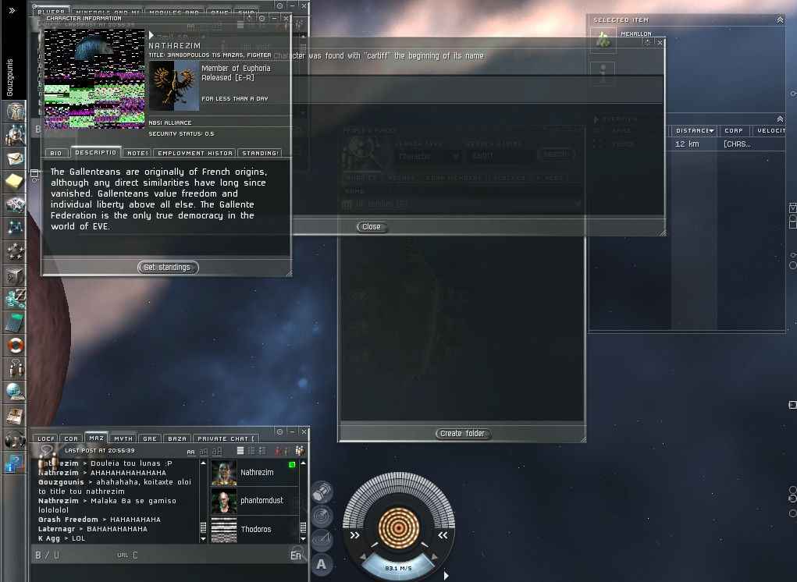Click the right double-chevron on the ship HUD
Image resolution: width=797 pixels, height=582 pixels.
(x=443, y=534)
